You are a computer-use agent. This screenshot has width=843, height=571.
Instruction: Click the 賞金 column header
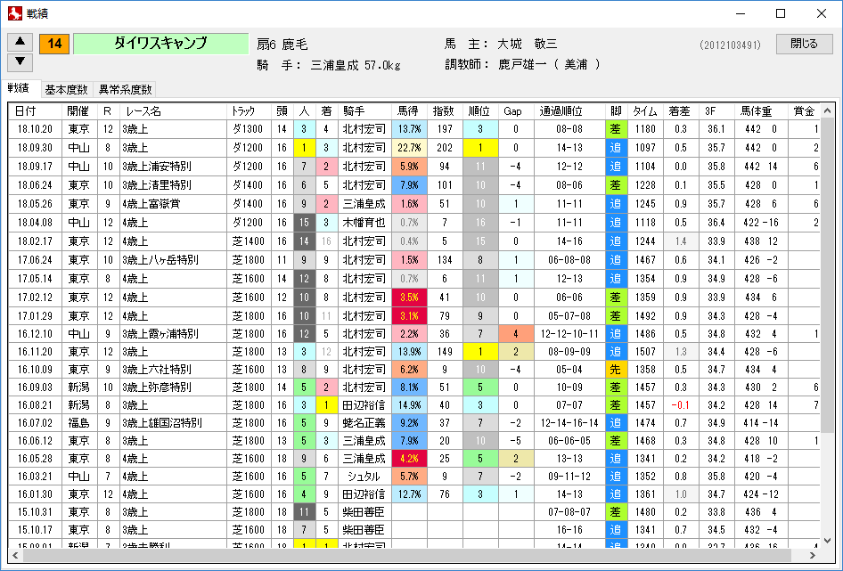click(804, 111)
